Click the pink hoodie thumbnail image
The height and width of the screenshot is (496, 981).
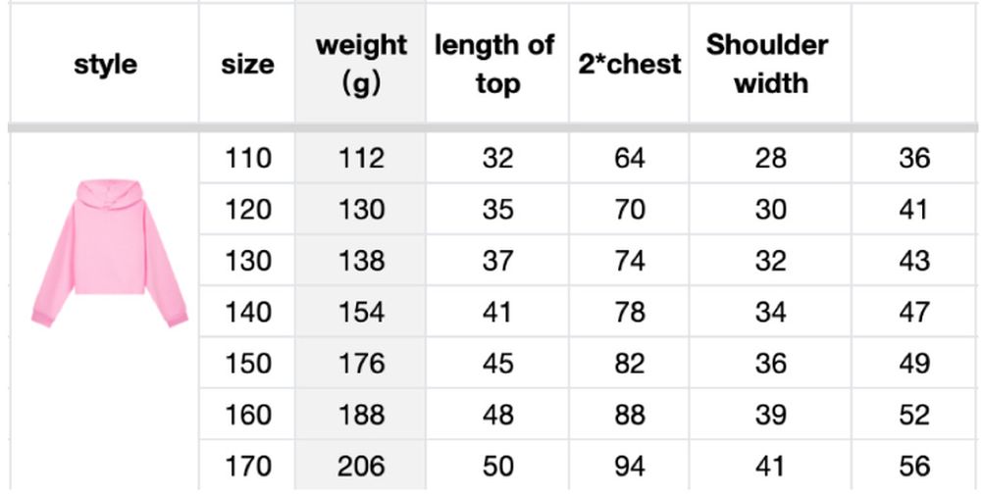(110, 253)
